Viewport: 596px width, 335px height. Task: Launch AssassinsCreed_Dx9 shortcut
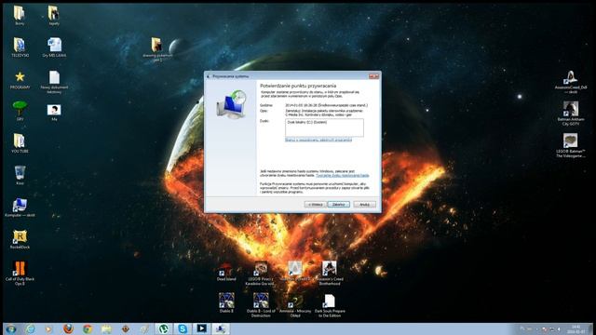point(571,82)
